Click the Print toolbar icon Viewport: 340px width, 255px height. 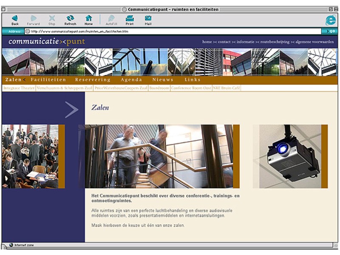[x=130, y=18]
